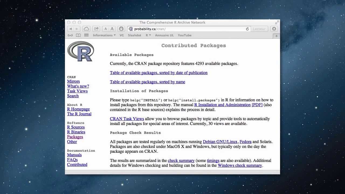The height and width of the screenshot is (194, 345).
Task: Open the Mirrors sidebar link
Action: 73,81
